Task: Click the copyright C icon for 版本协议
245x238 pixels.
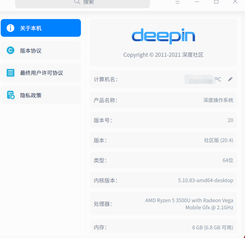Action: pos(10,51)
